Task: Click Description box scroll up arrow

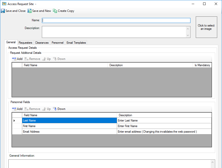Action: [x=188, y=29]
